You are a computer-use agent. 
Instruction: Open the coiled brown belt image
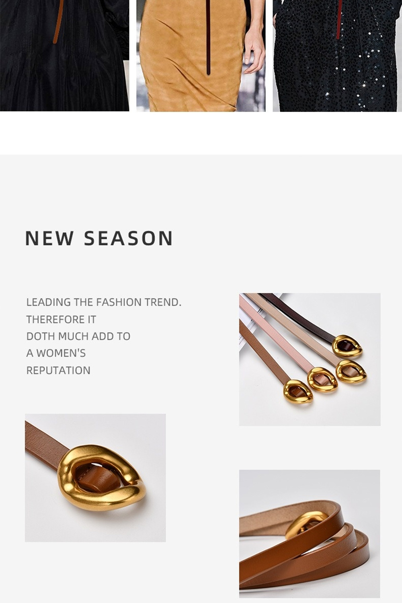(x=310, y=534)
